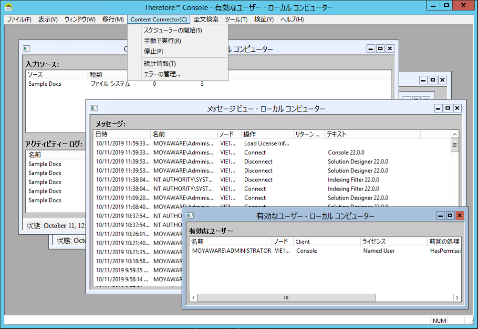Viewport: 478px width, 329px height.
Task: Click the window icon of the メッセージ ビュー window
Action: (94, 108)
